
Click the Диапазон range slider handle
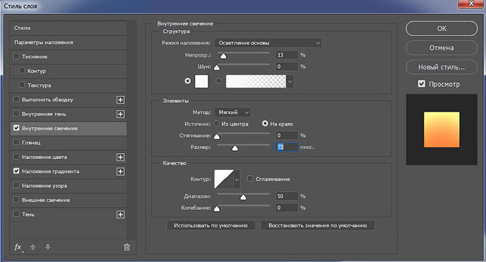tap(243, 196)
